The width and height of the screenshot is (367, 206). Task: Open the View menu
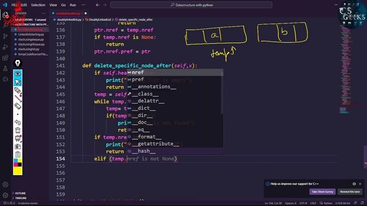click(x=53, y=5)
